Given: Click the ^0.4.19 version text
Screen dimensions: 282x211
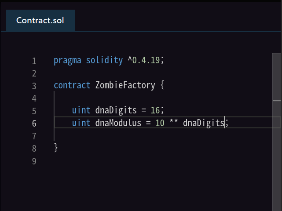Looking at the screenshot, I should (x=144, y=60).
